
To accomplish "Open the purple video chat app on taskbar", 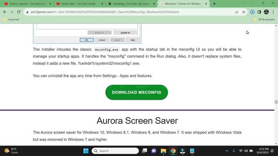I will click(x=154, y=151).
